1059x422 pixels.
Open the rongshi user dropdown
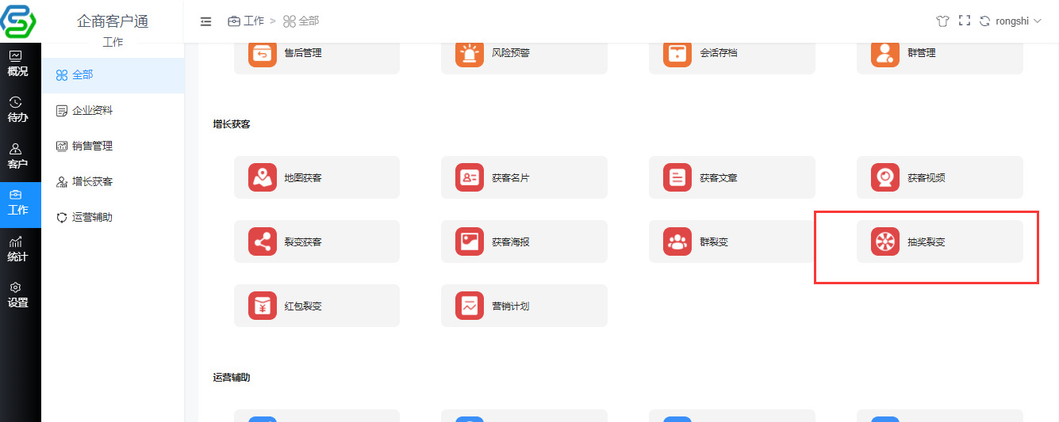pos(1019,21)
